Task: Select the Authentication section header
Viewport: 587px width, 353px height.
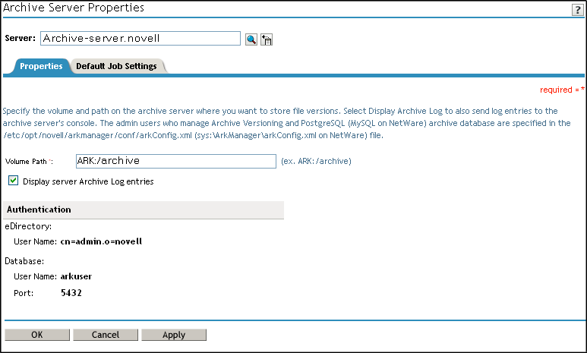Action: [39, 210]
